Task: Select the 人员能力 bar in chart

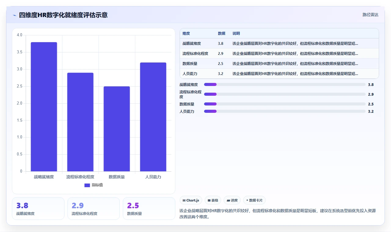Action: (153, 117)
